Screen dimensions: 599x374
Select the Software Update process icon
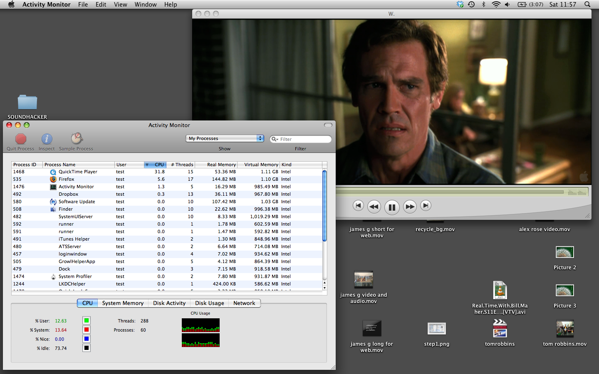click(x=53, y=202)
